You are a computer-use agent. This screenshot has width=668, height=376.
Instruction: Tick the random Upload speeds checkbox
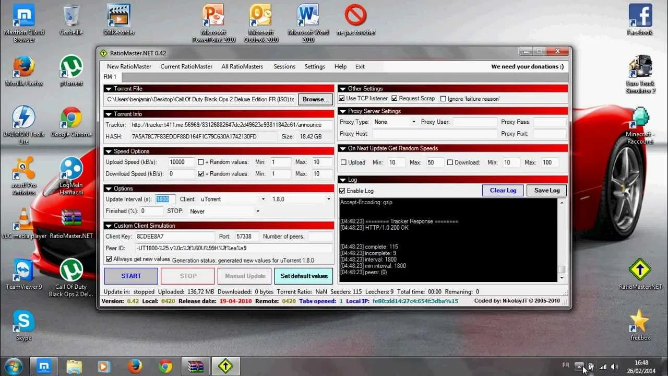click(343, 162)
